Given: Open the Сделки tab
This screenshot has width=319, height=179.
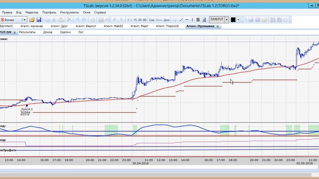Looking at the screenshot, I should click(x=65, y=32).
